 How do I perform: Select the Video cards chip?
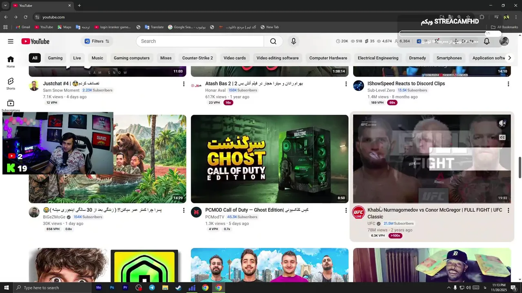(234, 58)
